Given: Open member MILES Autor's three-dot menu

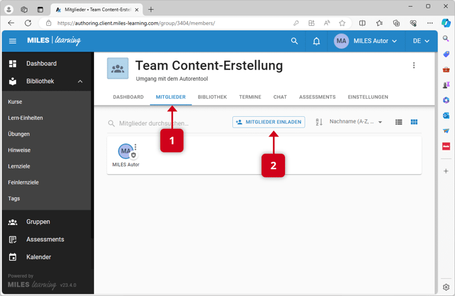Looking at the screenshot, I should (x=136, y=147).
